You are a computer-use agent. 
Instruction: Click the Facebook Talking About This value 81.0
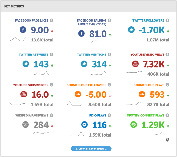98,34
